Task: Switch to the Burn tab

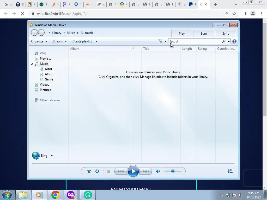Action: (204, 34)
